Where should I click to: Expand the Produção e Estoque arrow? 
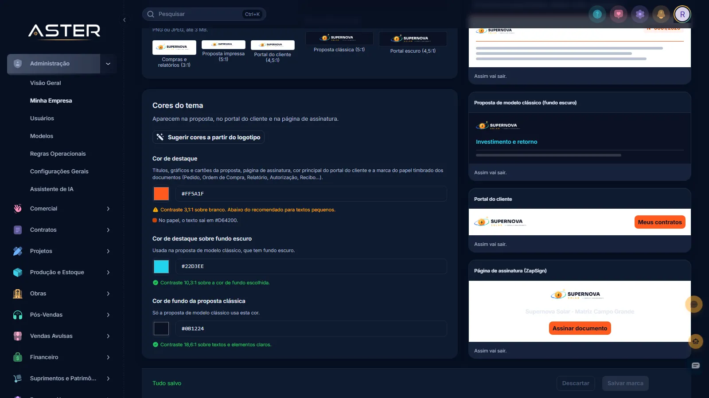tap(108, 272)
